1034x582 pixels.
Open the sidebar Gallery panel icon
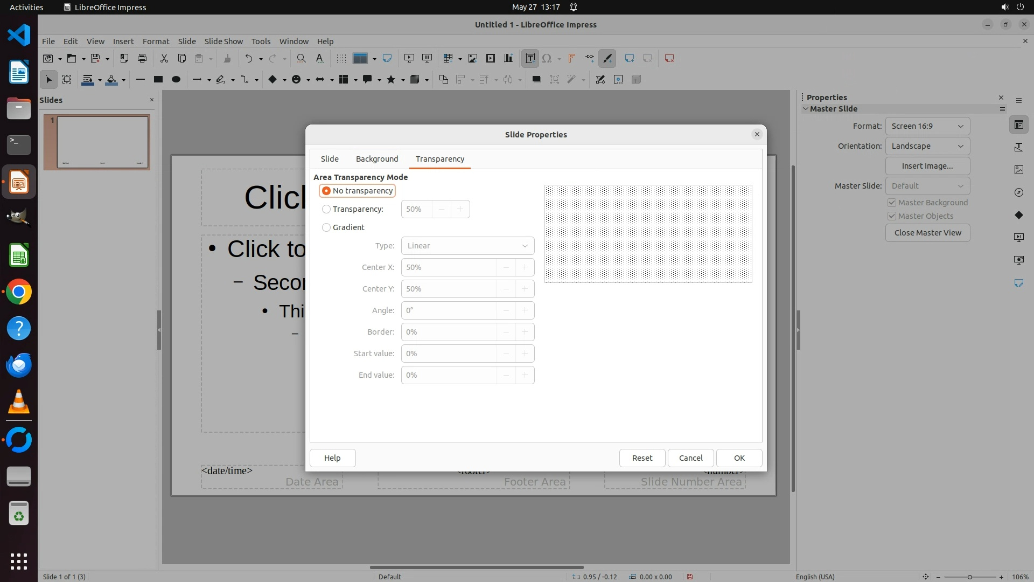click(1019, 170)
